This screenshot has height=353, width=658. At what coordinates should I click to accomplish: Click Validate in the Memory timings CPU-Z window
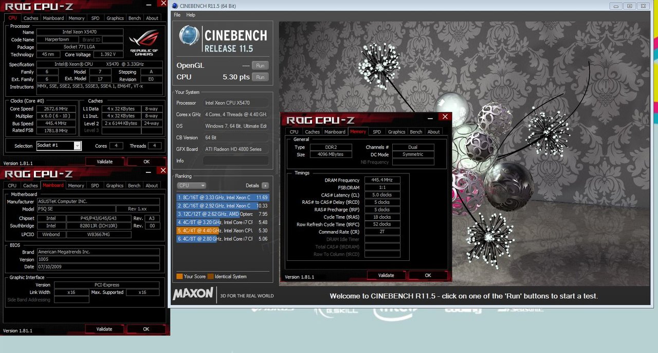(386, 275)
